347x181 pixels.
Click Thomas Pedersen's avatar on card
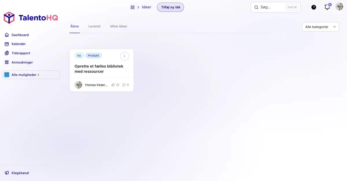pos(78,85)
